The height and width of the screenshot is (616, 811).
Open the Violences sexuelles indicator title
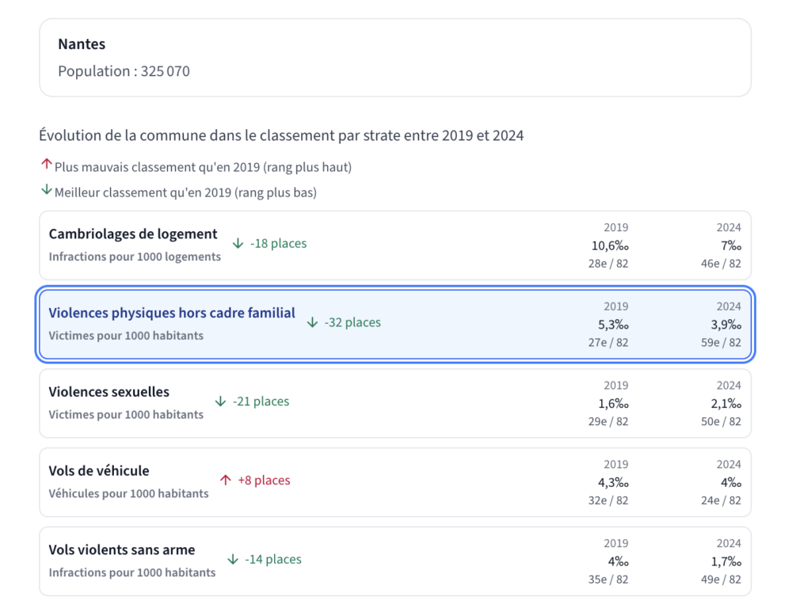(x=109, y=392)
